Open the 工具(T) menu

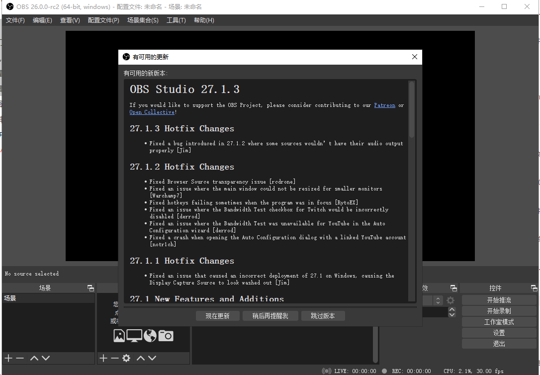tap(176, 20)
